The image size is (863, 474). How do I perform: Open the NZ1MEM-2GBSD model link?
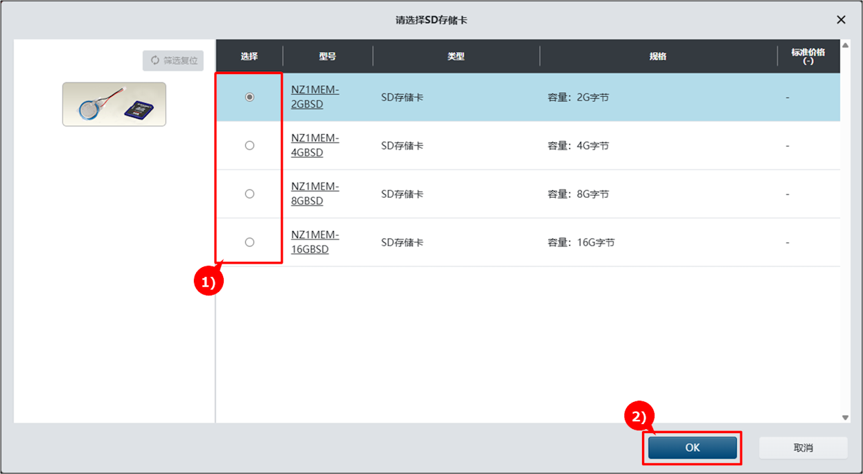(314, 97)
